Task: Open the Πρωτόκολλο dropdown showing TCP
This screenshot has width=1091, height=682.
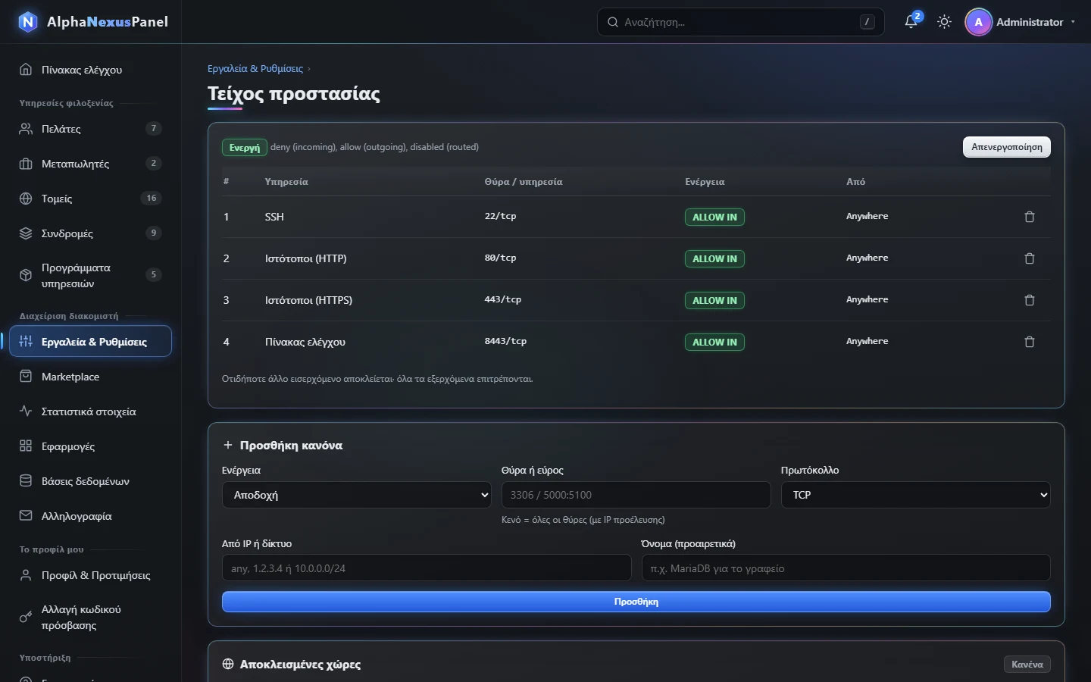Action: pyautogui.click(x=916, y=495)
